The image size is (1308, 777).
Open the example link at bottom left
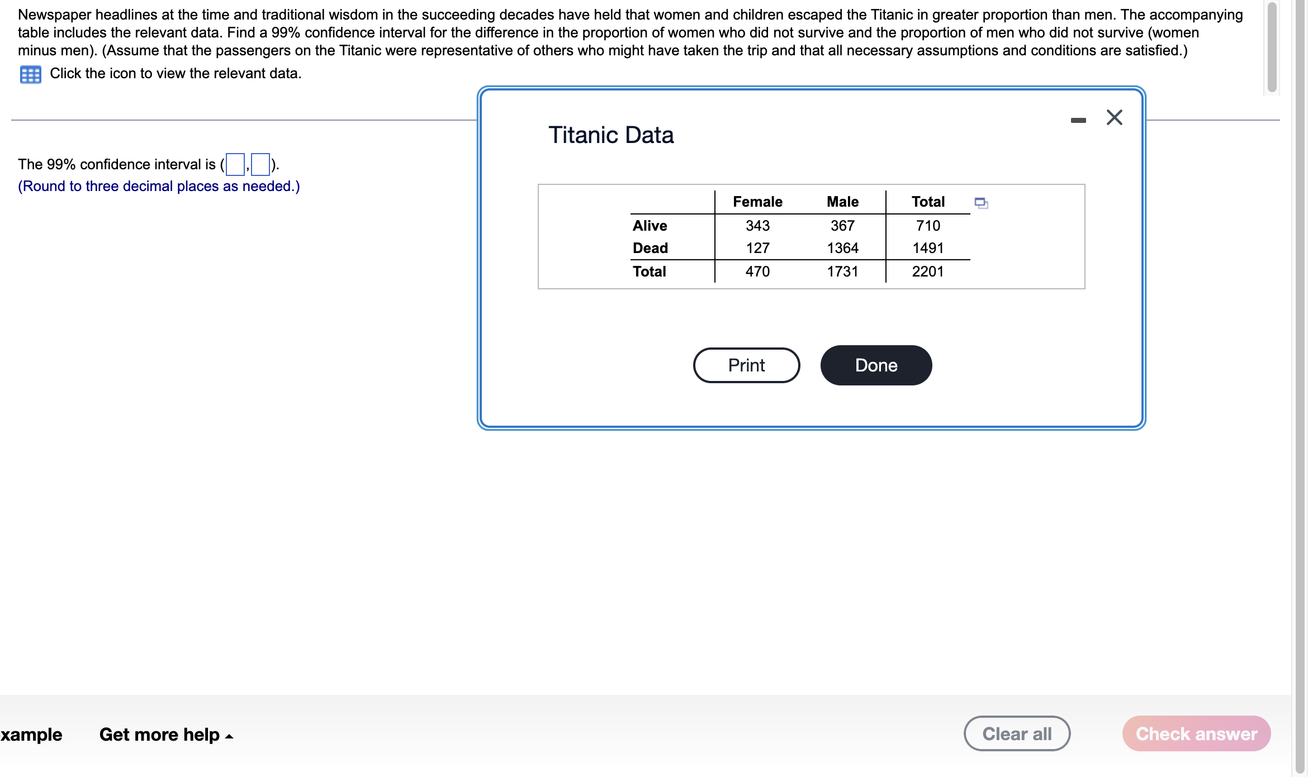pos(31,734)
